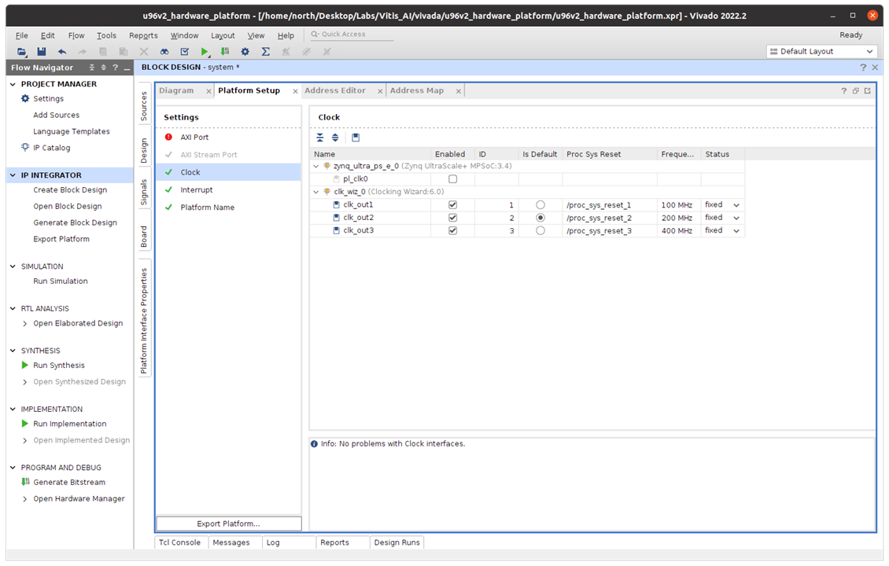Uncheck the Enabled box for clk_out2
This screenshot has height=566, width=889.
452,218
